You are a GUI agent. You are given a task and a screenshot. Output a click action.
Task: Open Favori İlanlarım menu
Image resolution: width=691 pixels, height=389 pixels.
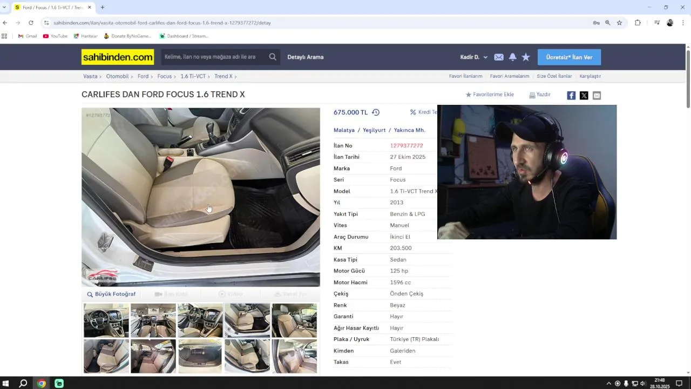point(465,76)
